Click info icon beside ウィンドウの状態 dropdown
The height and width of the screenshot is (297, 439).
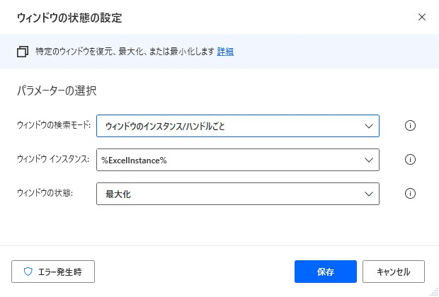click(x=410, y=194)
